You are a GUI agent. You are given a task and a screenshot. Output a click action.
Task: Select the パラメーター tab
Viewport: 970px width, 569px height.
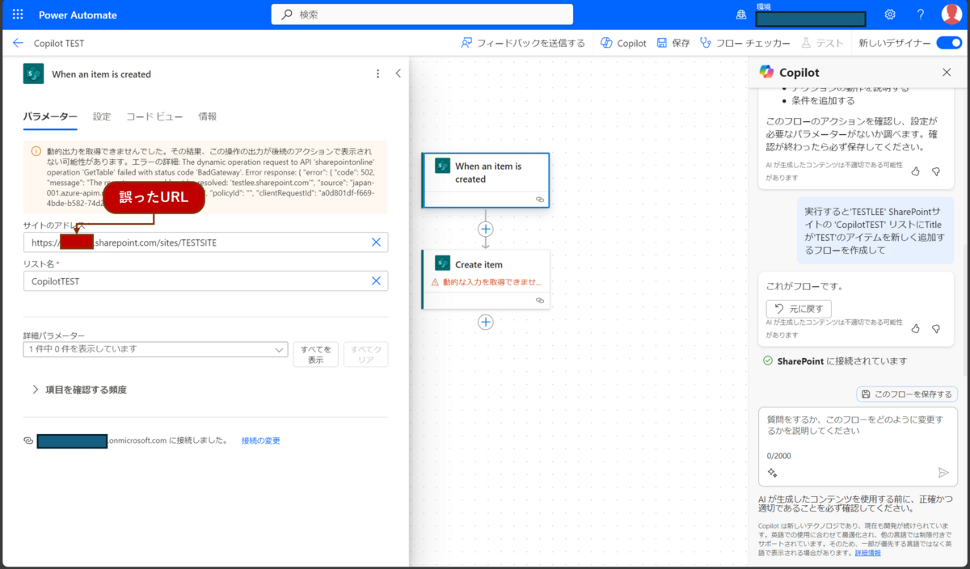tap(50, 117)
